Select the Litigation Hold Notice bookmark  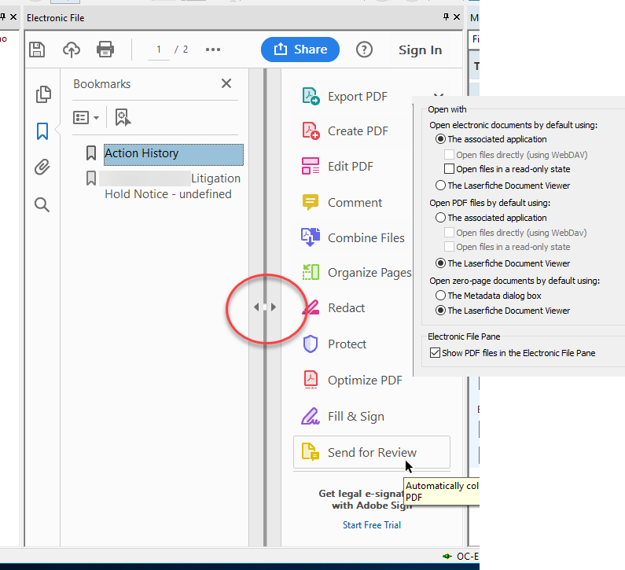(x=170, y=186)
